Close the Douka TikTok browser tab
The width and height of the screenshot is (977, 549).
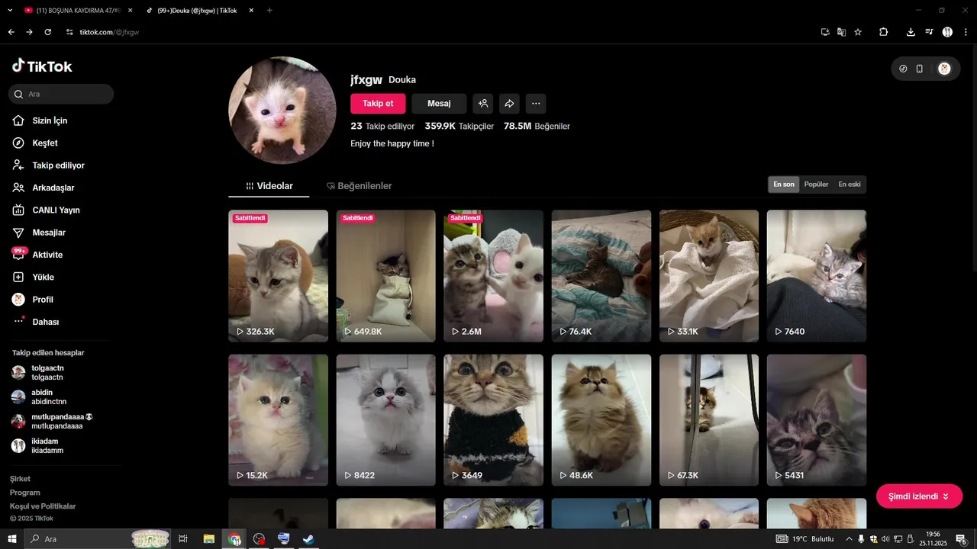point(252,11)
